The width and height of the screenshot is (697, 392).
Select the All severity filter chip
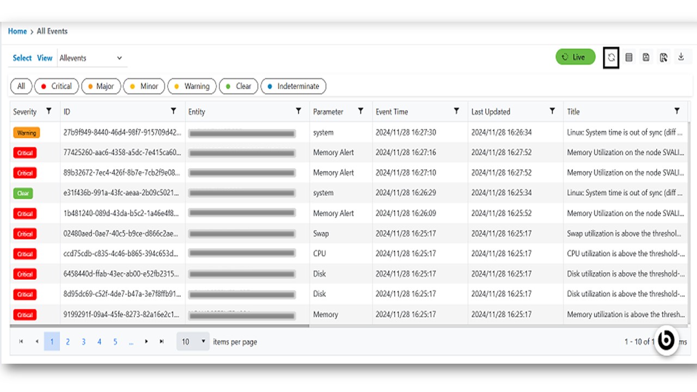(x=21, y=86)
